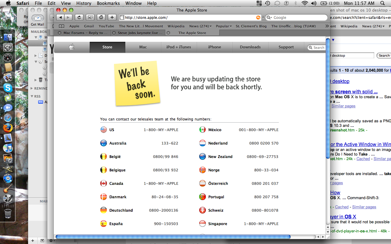Click Get Mail in the Mail window
Screen dimensions: 391x244
[37, 20]
